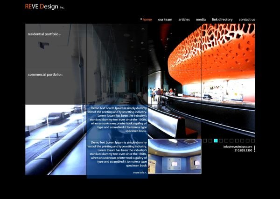
Task: Follow the more info link
Action: click(x=140, y=172)
